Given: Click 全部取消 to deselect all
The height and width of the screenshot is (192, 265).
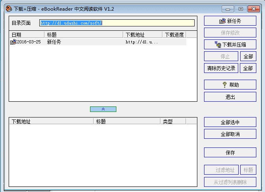Looking at the screenshot, I should [230, 134].
